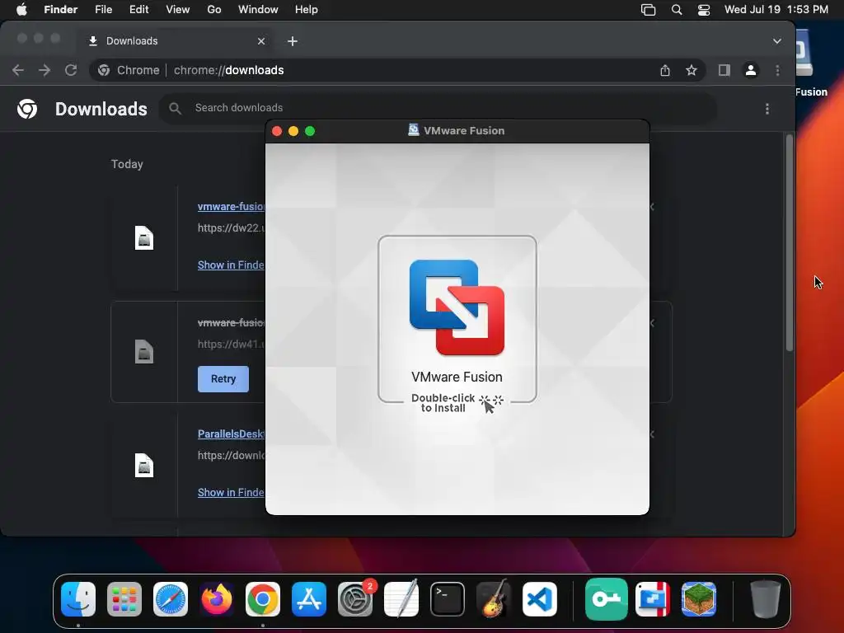Open Spotlight search in menu bar
844x633 pixels.
pyautogui.click(x=677, y=10)
